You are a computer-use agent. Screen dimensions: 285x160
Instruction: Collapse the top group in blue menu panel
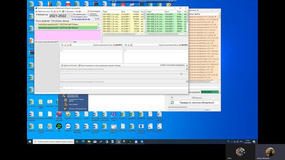pyautogui.click(x=61, y=96)
